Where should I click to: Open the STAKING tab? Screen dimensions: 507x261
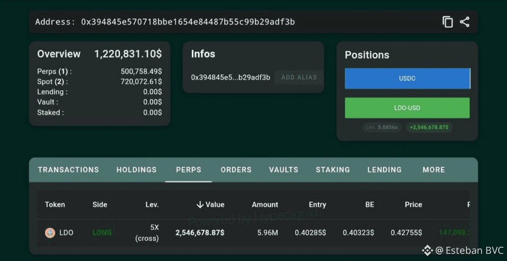click(x=333, y=170)
